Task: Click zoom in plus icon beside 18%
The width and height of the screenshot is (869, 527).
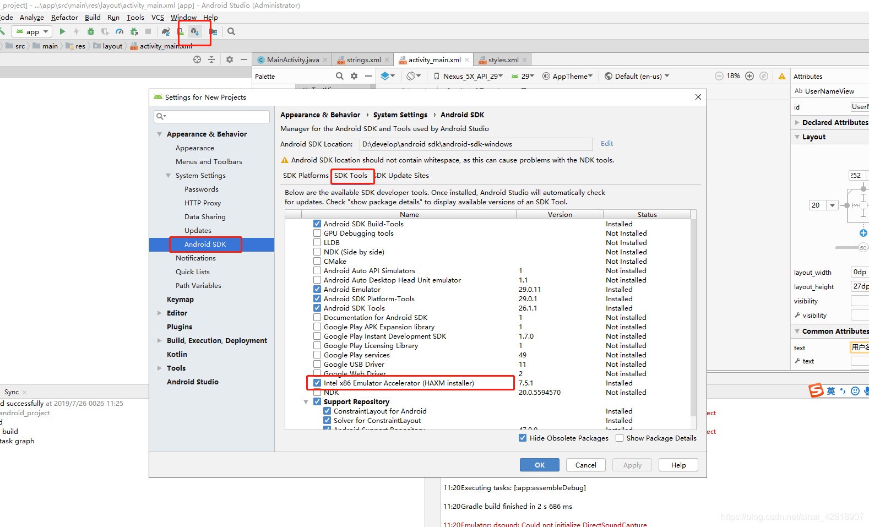Action: 749,76
